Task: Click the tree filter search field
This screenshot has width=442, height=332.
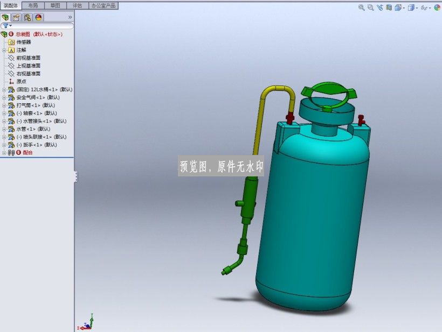Action: [37, 26]
